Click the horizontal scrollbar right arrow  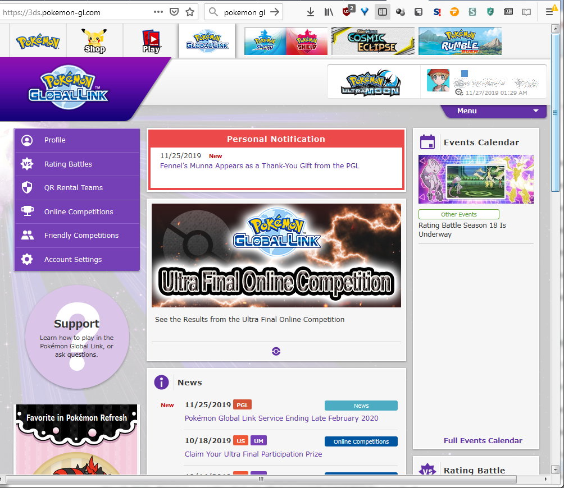pyautogui.click(x=545, y=479)
